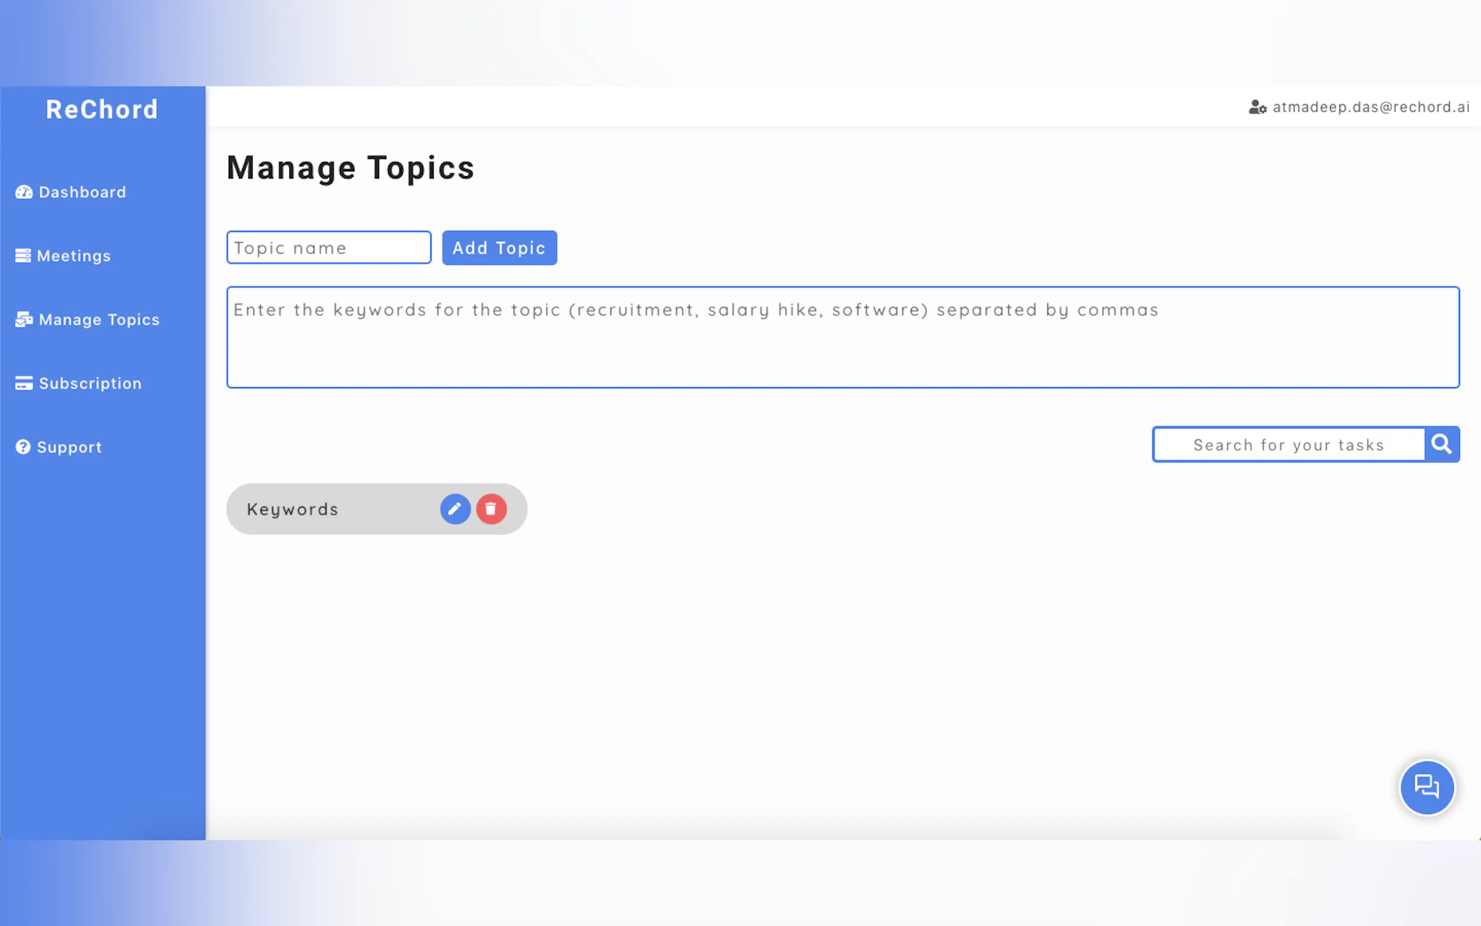Click the Meetings list icon in sidebar
Screen dimensions: 1481x926
coord(23,256)
